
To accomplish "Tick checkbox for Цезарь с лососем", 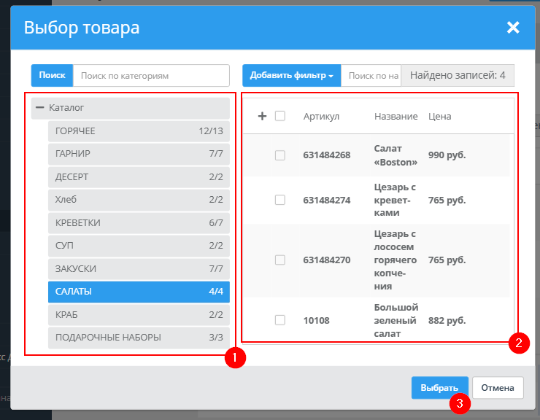I will point(280,260).
